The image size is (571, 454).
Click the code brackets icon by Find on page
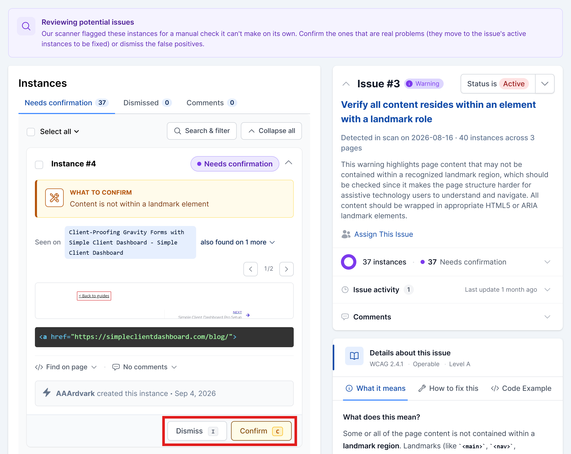coord(39,367)
